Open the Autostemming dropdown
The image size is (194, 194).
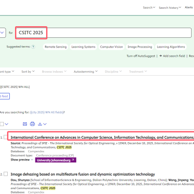click(x=85, y=71)
